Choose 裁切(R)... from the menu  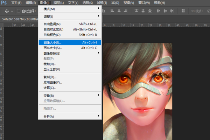(x=70, y=64)
